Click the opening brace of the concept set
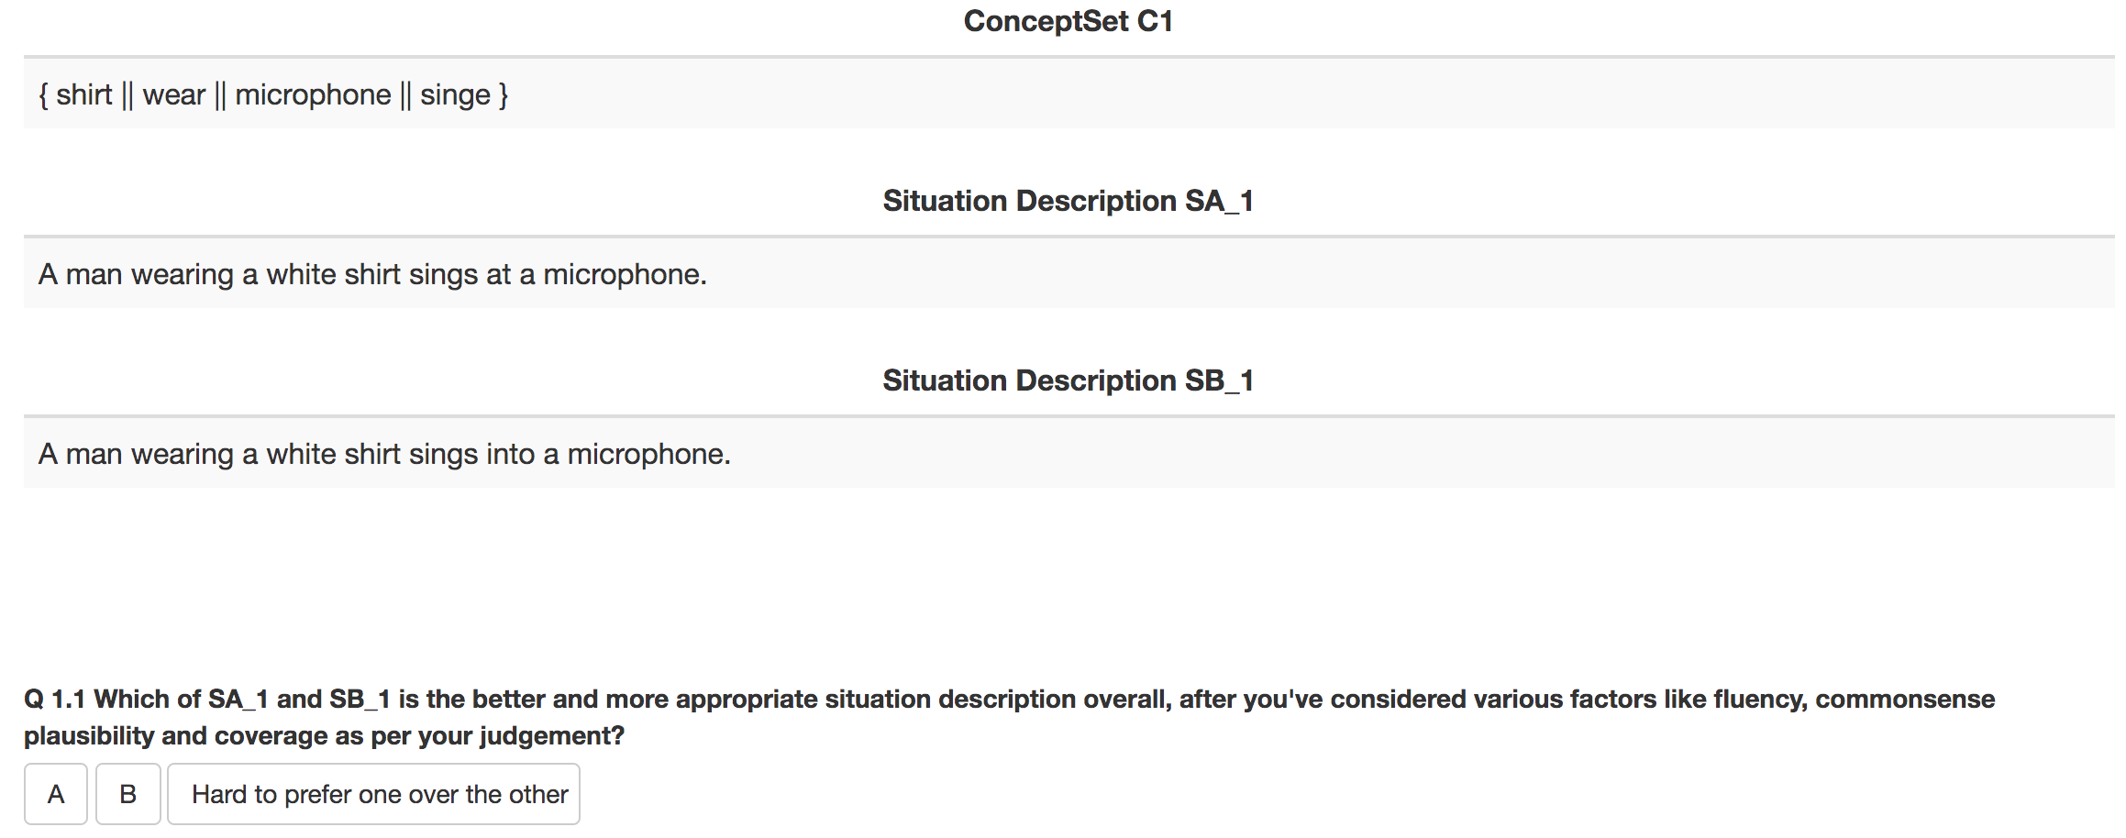 coord(43,95)
